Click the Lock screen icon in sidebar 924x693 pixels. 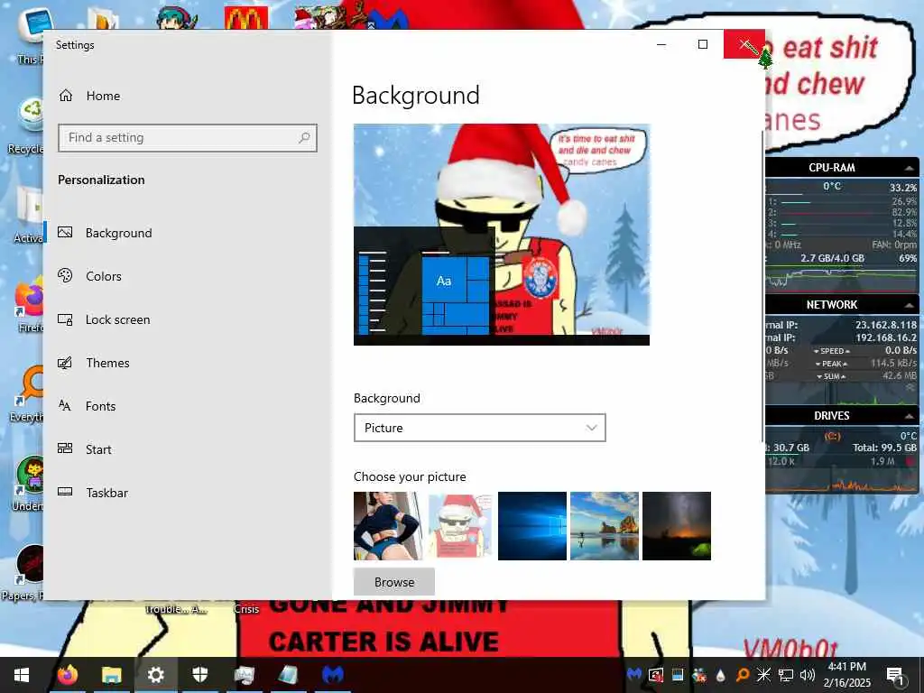coord(65,319)
